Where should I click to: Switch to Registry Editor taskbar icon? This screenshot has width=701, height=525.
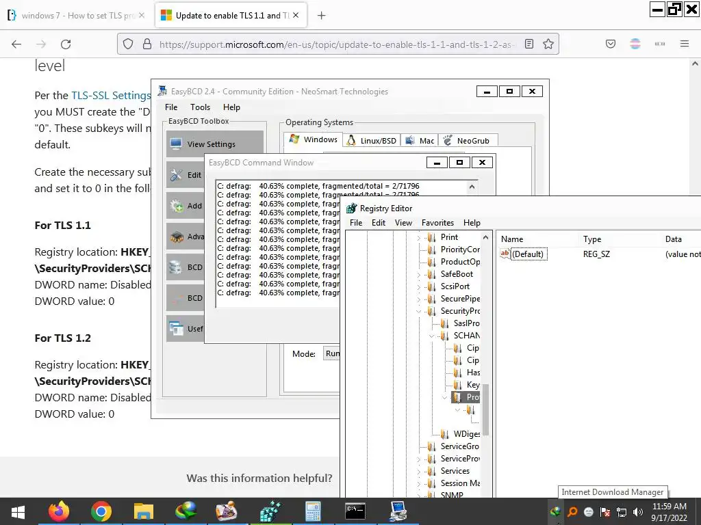[270, 511]
